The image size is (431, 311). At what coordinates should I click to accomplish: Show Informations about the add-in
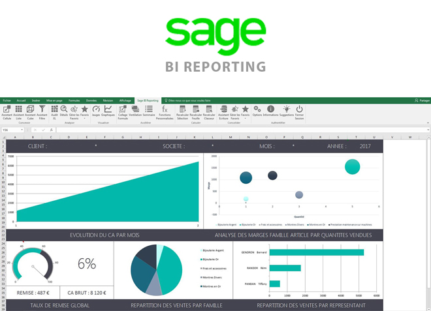pyautogui.click(x=271, y=111)
